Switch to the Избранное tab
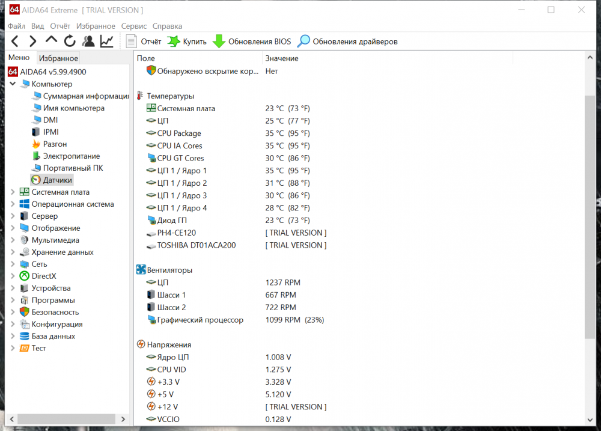Viewport: 601px width, 431px height. click(58, 58)
